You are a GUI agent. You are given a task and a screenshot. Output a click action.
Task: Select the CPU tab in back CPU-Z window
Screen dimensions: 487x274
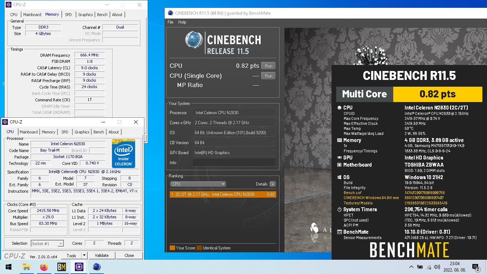pyautogui.click(x=14, y=15)
